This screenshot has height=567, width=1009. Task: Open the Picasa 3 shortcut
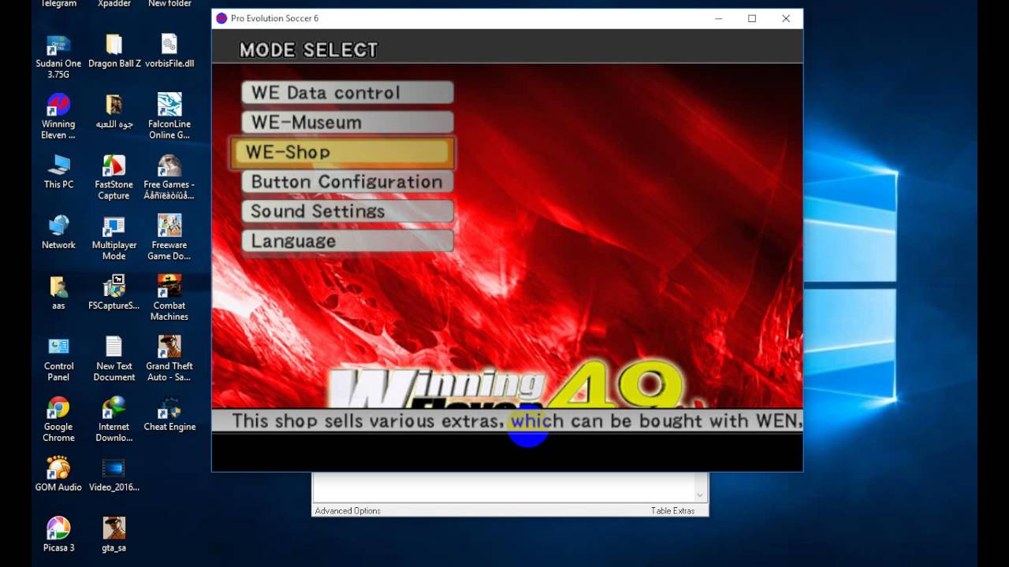pos(58,535)
